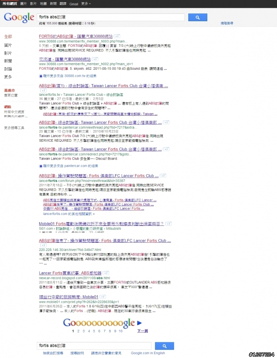Click into bottom search box
Screen dimensions: 277x358
pyautogui.click(x=94, y=346)
